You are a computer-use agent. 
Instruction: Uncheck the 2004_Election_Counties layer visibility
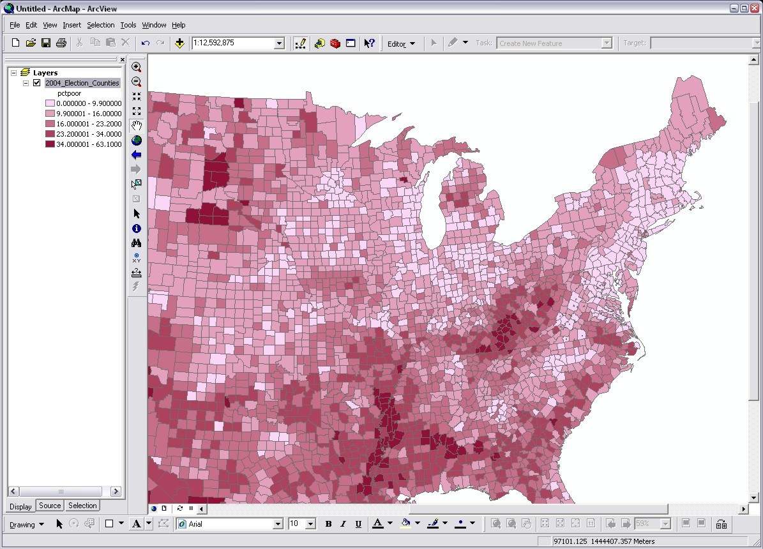[x=36, y=82]
